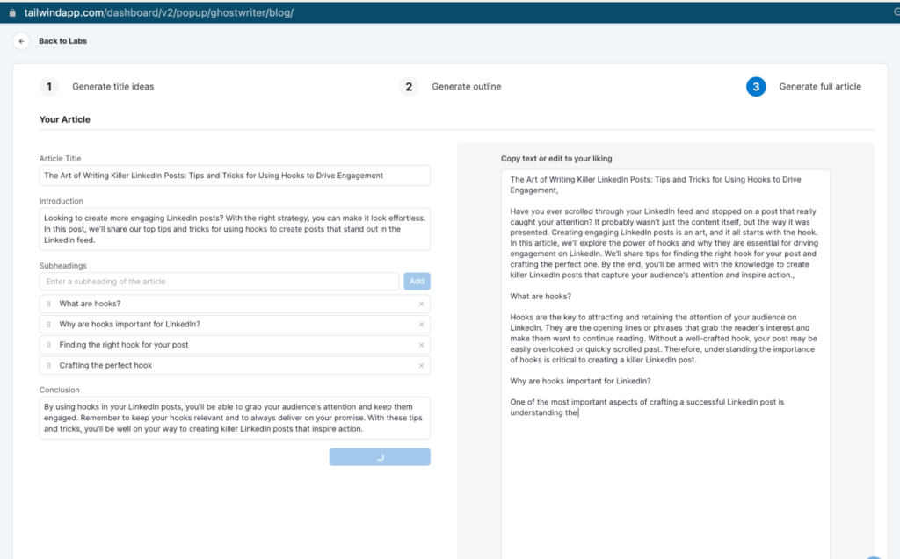Viewport: 900px width, 559px height.
Task: Click the back arrow icon near Back to Labs
Action: click(x=21, y=41)
